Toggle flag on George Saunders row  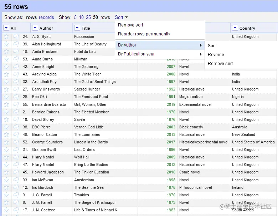tap(16, 142)
